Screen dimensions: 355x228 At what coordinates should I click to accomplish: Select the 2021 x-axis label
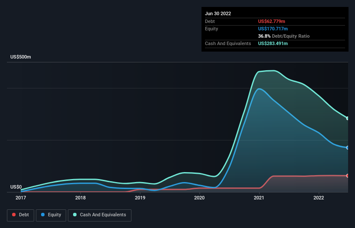point(259,198)
